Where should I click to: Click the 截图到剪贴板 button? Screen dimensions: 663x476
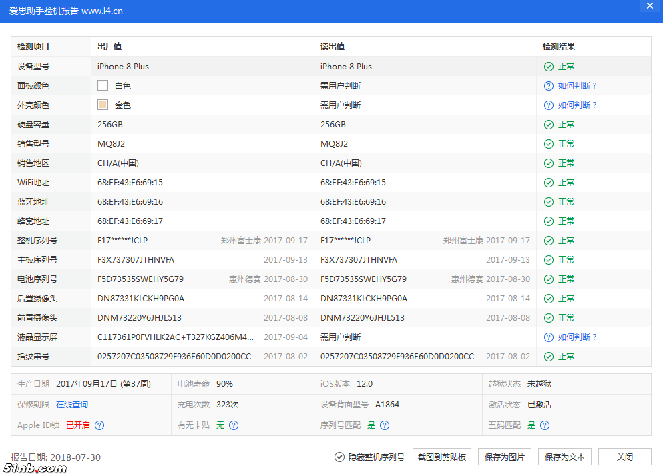[x=442, y=457]
